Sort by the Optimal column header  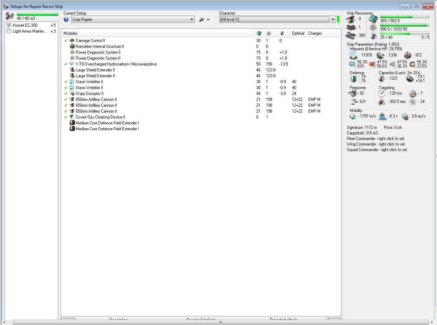[298, 33]
